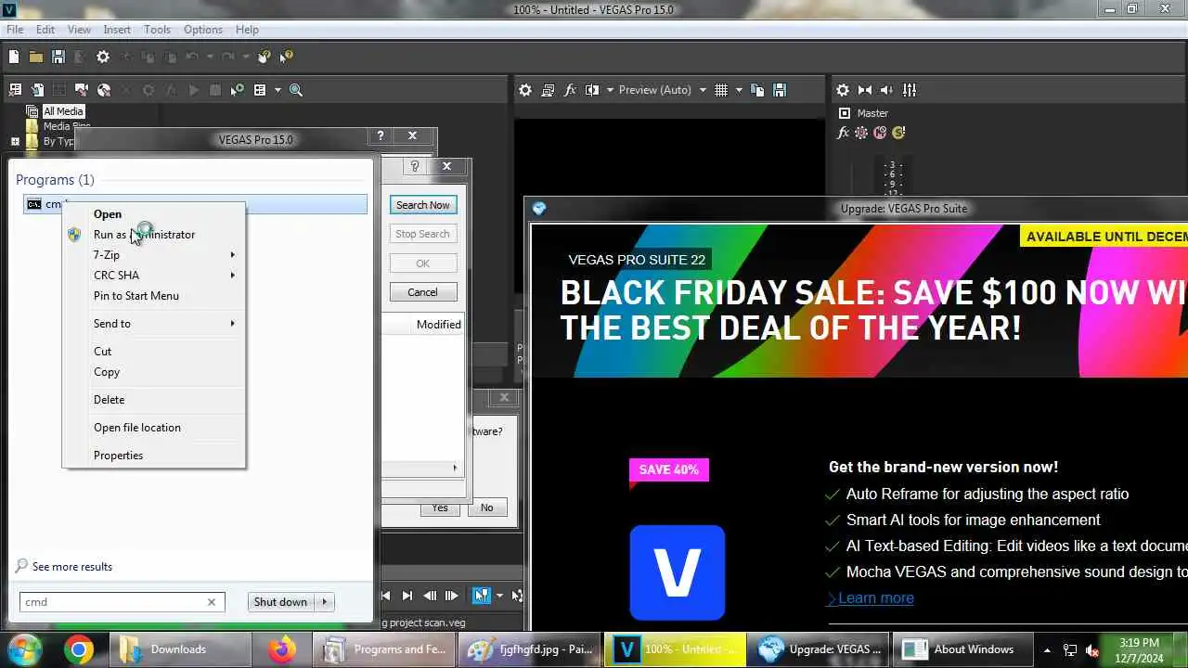The image size is (1188, 668).
Task: Click Dim output speaker icon in Master Bus
Action: pos(886,90)
